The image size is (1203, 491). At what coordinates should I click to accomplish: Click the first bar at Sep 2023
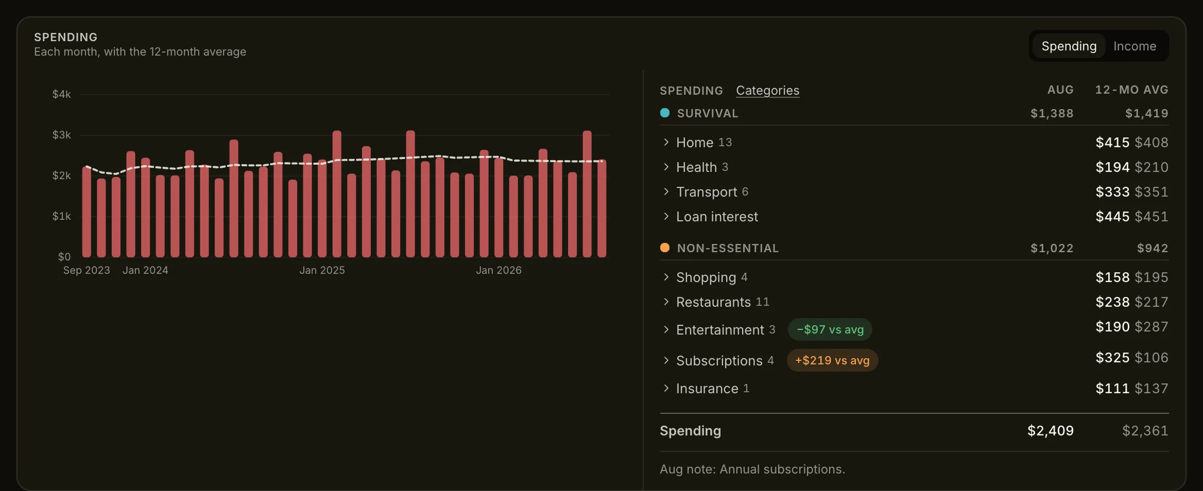87,212
